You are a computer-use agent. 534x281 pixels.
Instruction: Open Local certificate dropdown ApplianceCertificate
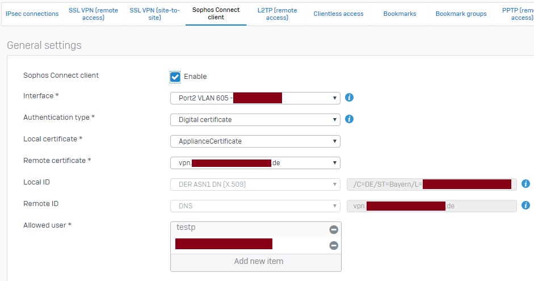click(255, 141)
